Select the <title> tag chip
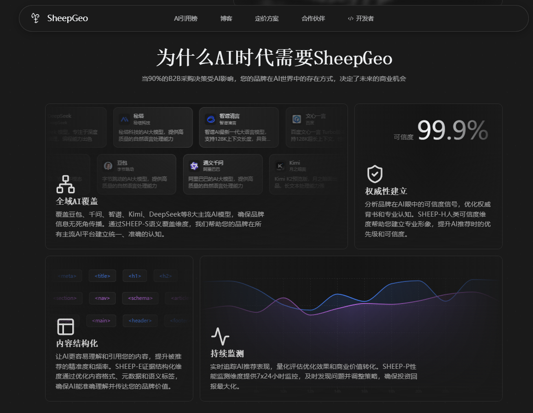This screenshot has height=413, width=533. pos(102,276)
